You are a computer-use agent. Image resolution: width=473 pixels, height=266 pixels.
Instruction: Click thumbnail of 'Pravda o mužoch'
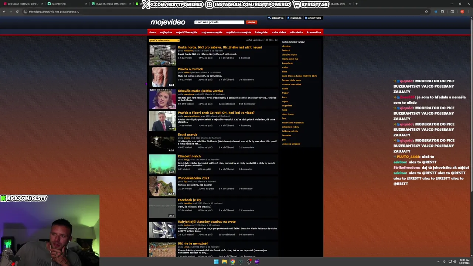click(x=162, y=77)
